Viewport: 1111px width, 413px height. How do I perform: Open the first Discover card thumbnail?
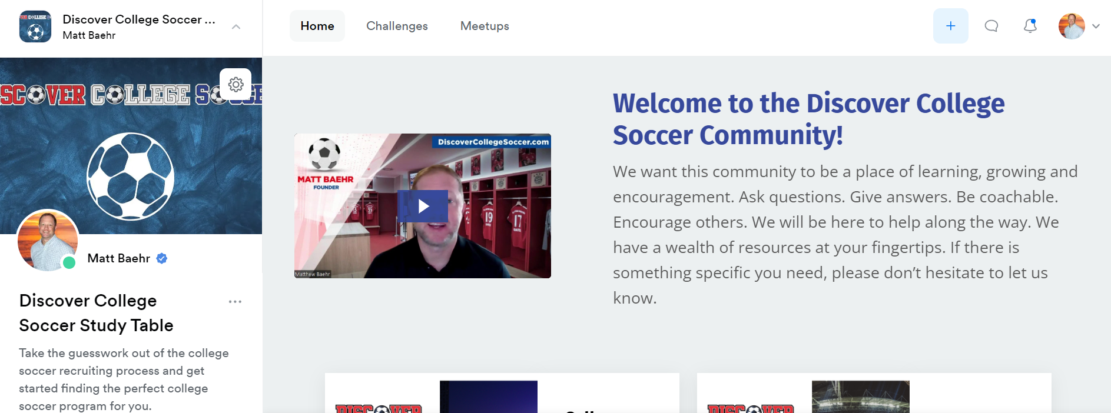coord(489,397)
